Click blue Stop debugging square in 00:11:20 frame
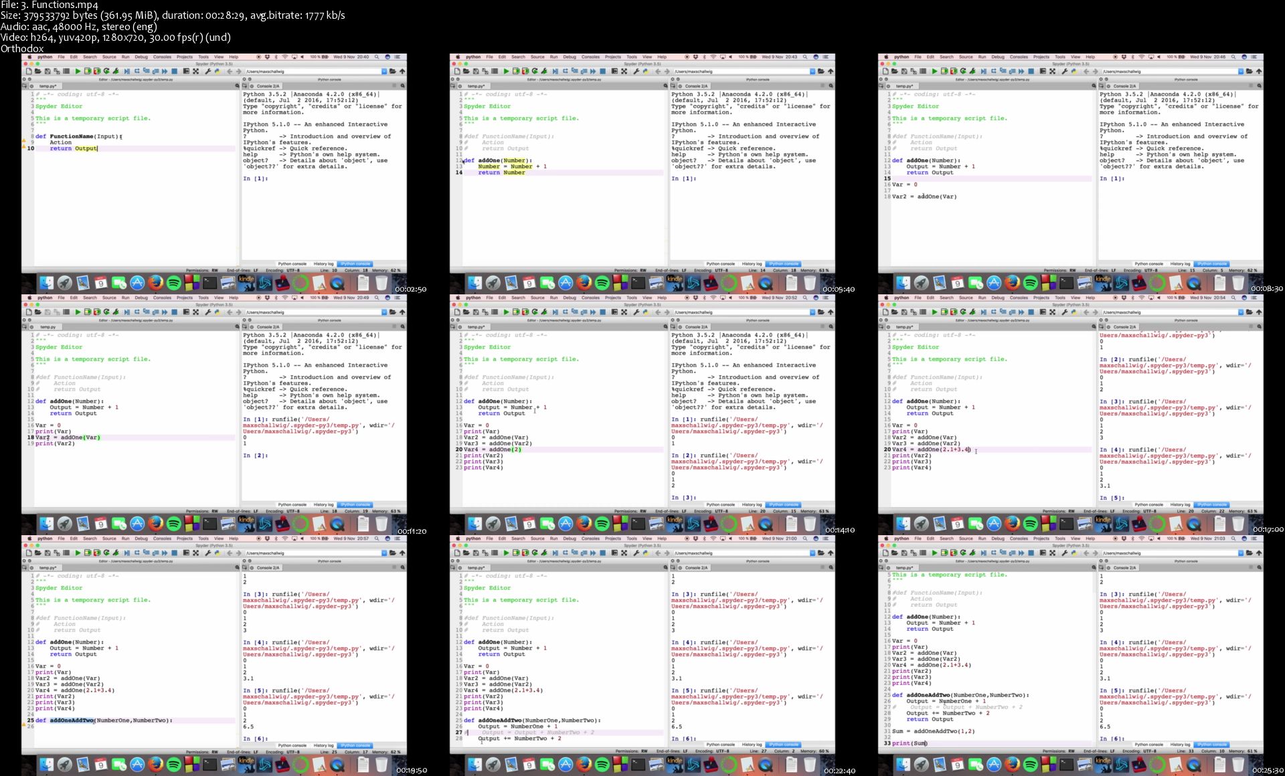Image resolution: width=1285 pixels, height=776 pixels. point(175,312)
